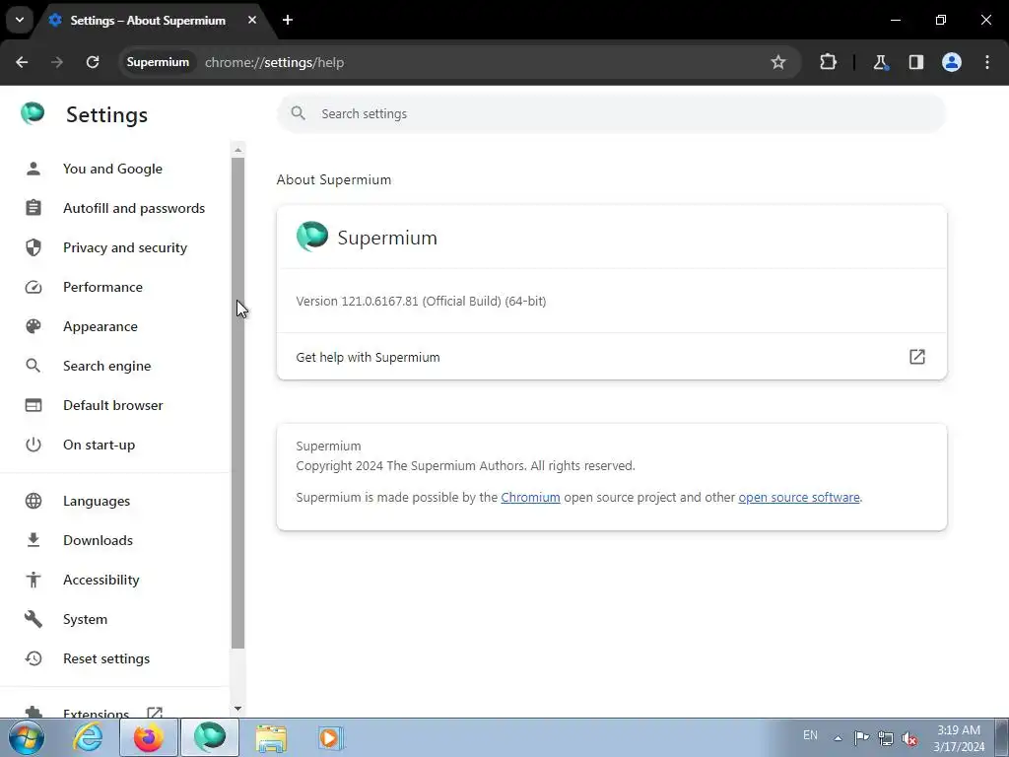Open the three-dot browser menu
Viewport: 1009px width, 757px height.
pyautogui.click(x=987, y=62)
